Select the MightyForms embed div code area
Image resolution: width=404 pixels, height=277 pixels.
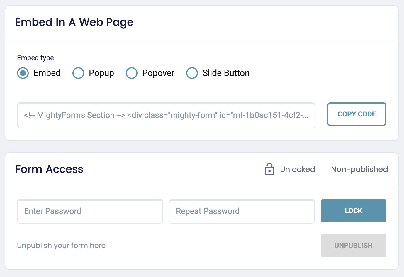click(x=166, y=115)
